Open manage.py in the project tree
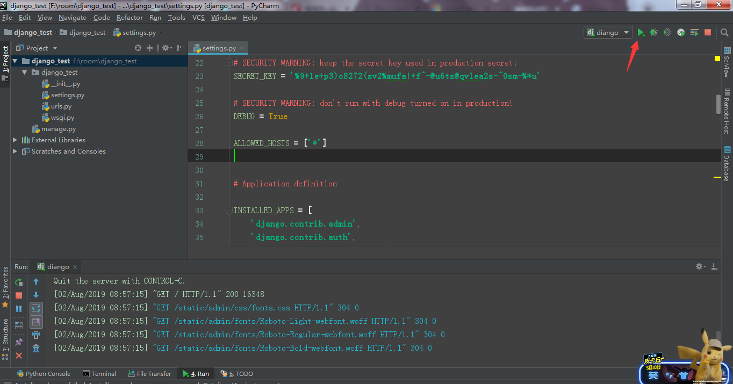Viewport: 733px width, 384px height. coord(54,129)
